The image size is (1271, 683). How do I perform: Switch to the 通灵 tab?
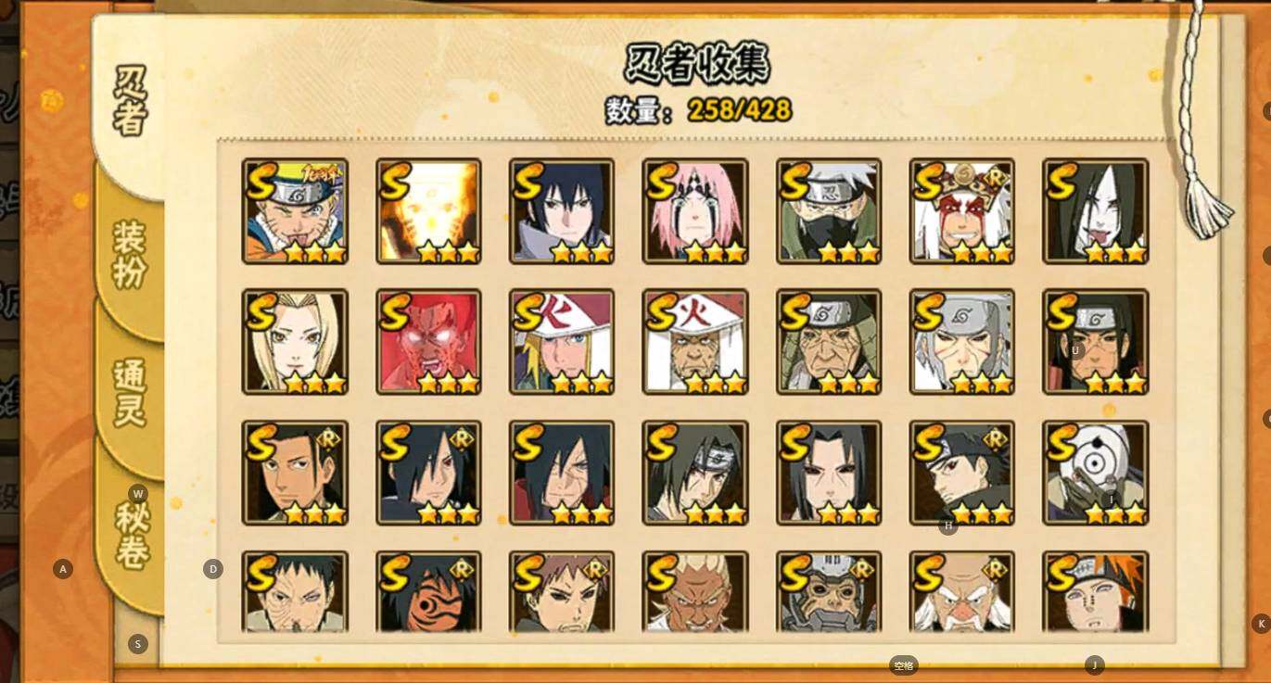(131, 392)
